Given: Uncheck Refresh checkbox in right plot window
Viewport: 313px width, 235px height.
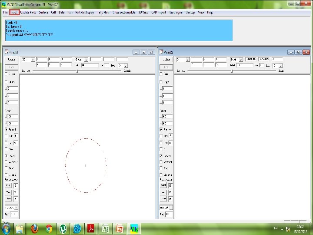Looking at the screenshot, I should point(161,130).
